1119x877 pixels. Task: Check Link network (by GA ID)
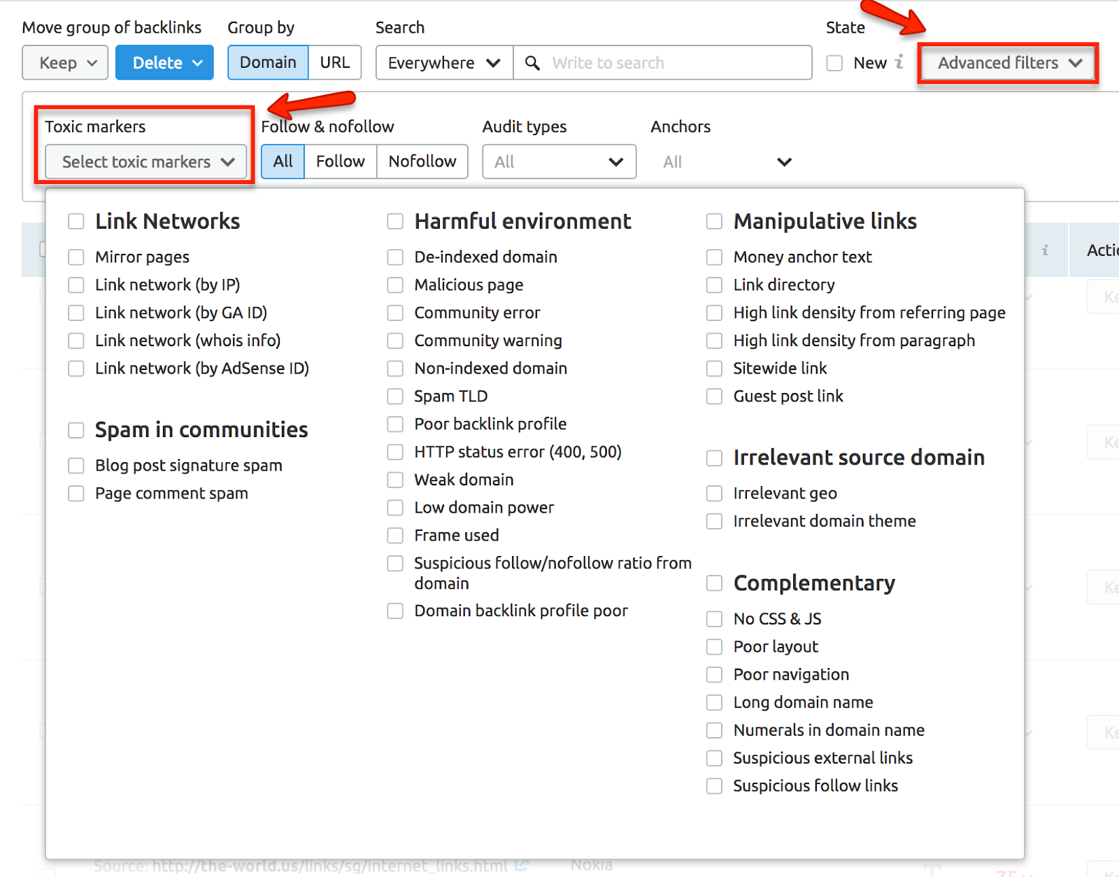tap(76, 313)
